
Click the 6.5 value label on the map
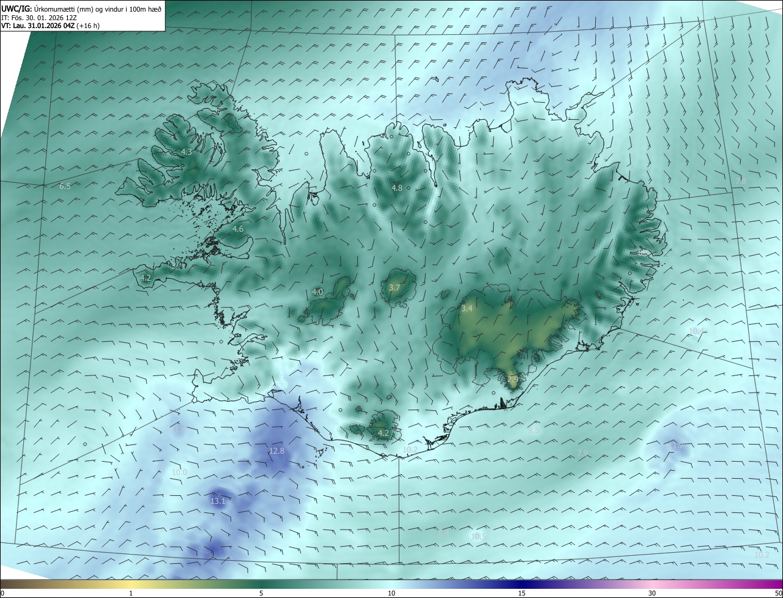coord(65,186)
